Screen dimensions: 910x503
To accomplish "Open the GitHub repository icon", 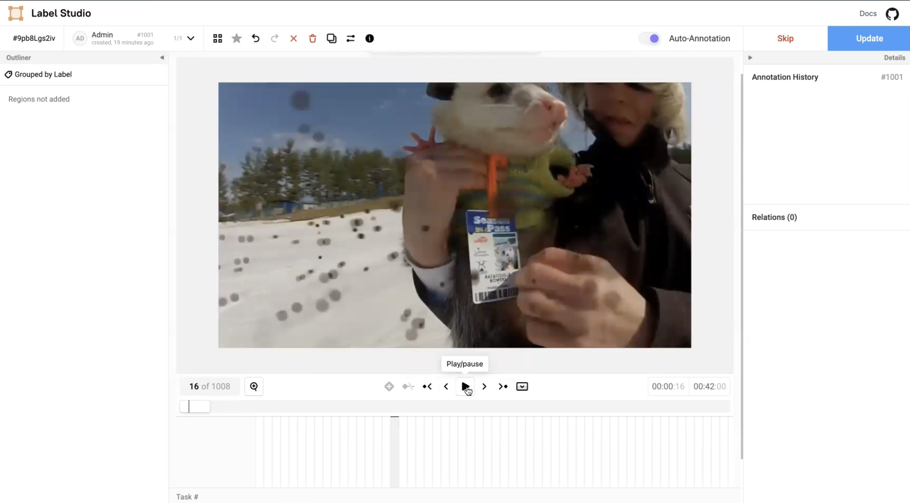I will click(892, 14).
